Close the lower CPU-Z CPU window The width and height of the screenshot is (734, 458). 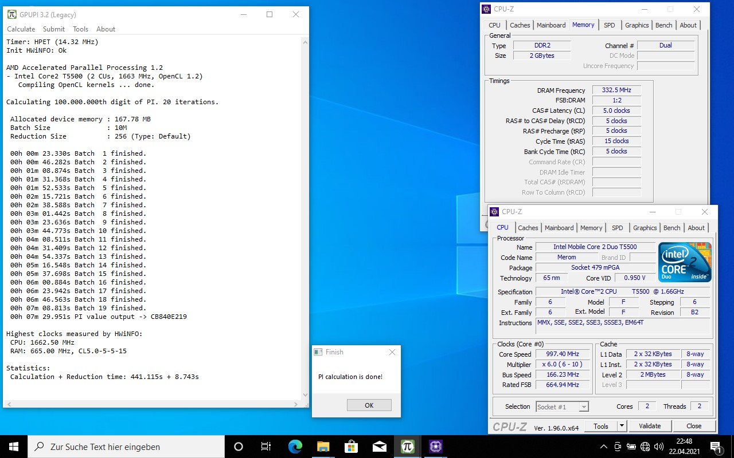(705, 212)
